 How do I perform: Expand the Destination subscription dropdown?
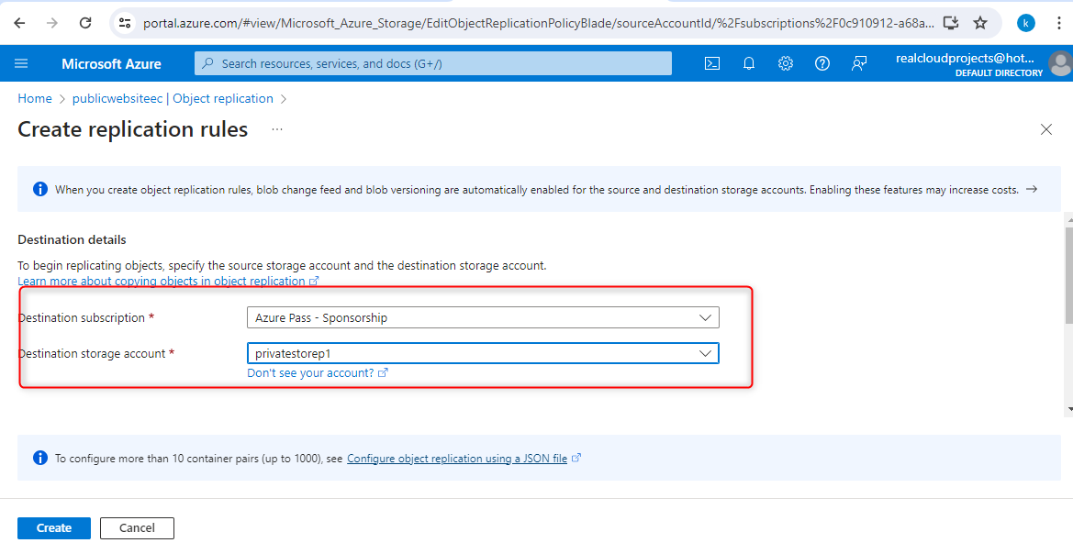pyautogui.click(x=483, y=317)
